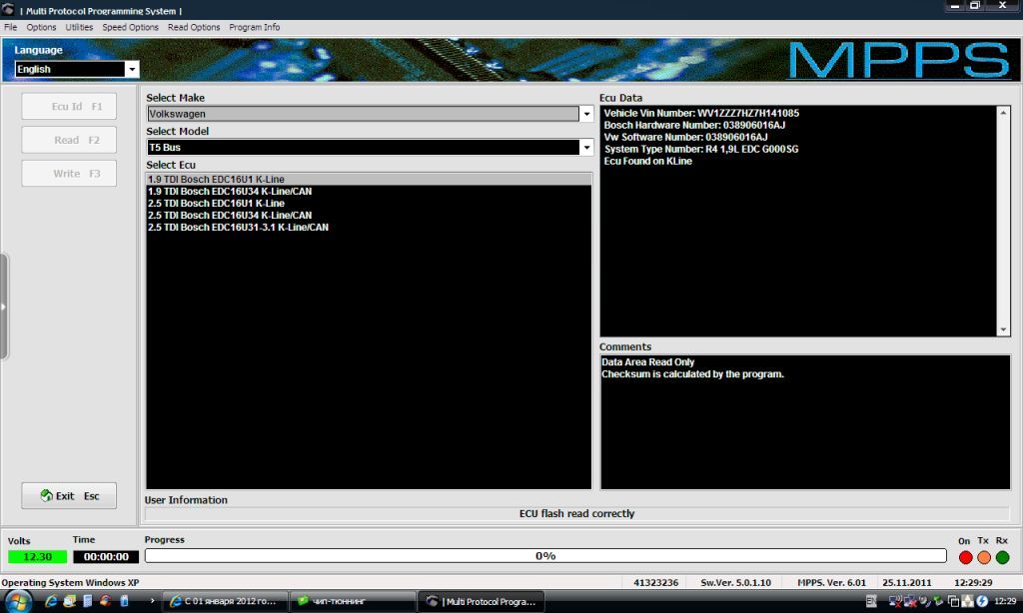Click the blue device quick launch icon
Viewport: 1023px width, 613px height.
(124, 601)
